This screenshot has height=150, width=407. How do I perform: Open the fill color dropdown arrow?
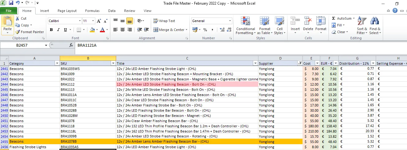click(x=97, y=30)
